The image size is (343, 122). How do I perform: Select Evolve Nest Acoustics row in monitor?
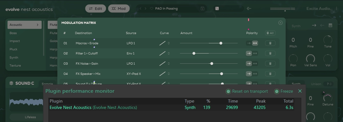(171, 108)
